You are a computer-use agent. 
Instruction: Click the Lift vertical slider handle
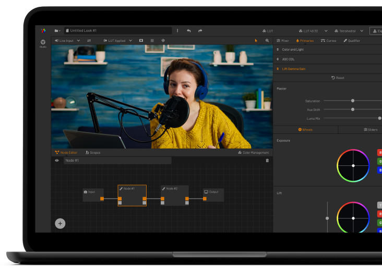(x=327, y=218)
